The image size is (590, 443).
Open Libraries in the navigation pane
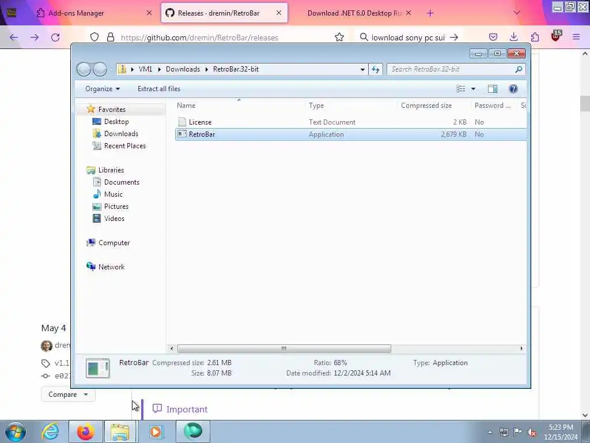pos(111,170)
